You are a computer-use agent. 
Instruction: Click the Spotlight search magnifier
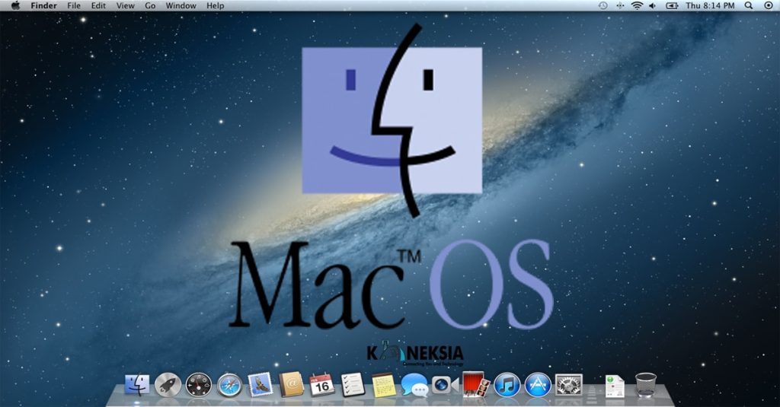click(x=748, y=5)
